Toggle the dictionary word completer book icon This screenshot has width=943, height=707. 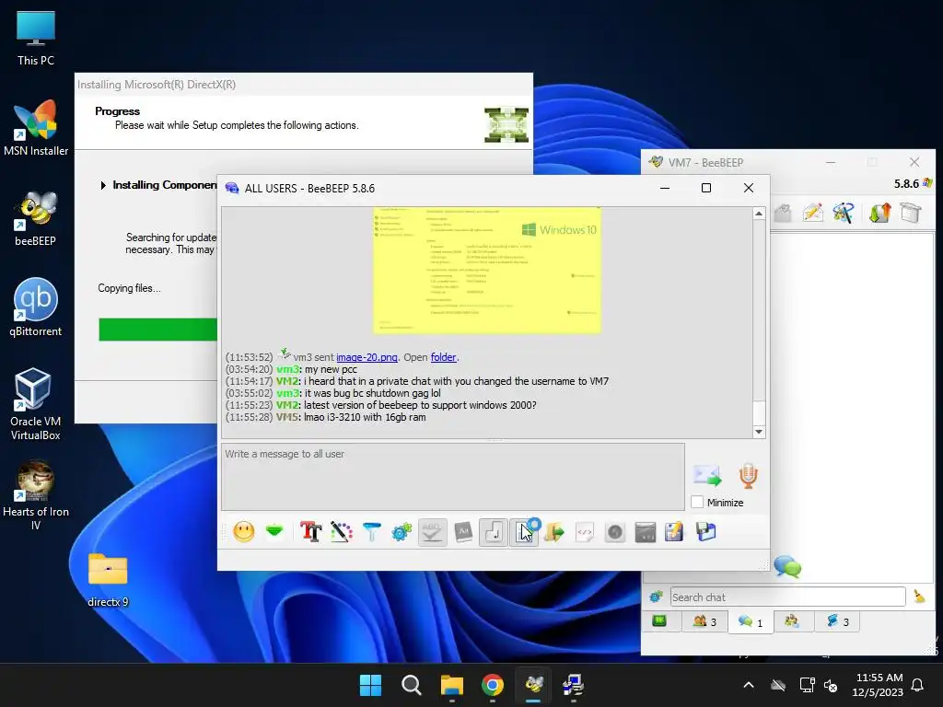[x=463, y=532]
